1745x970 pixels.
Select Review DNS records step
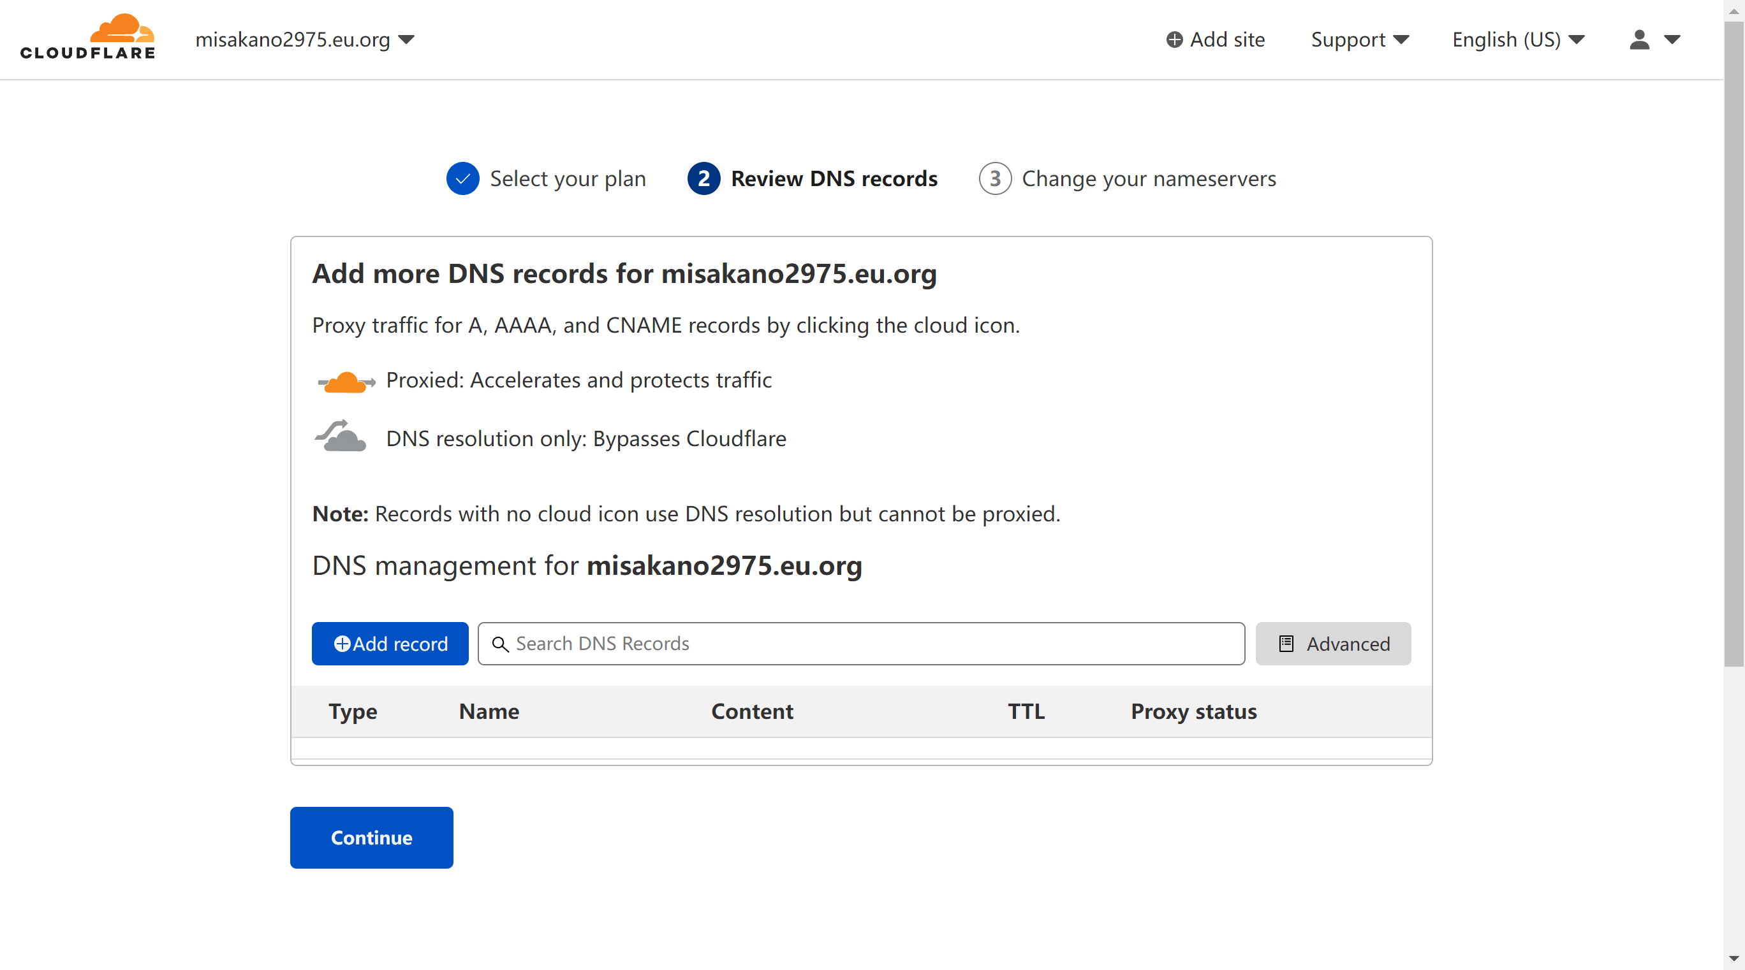(834, 178)
